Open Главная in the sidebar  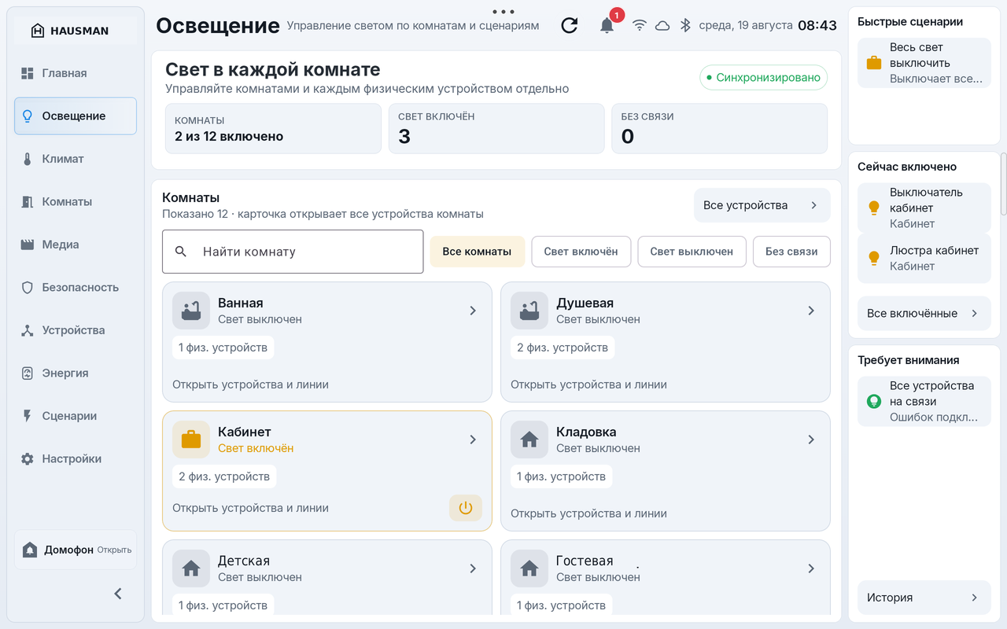tap(76, 73)
